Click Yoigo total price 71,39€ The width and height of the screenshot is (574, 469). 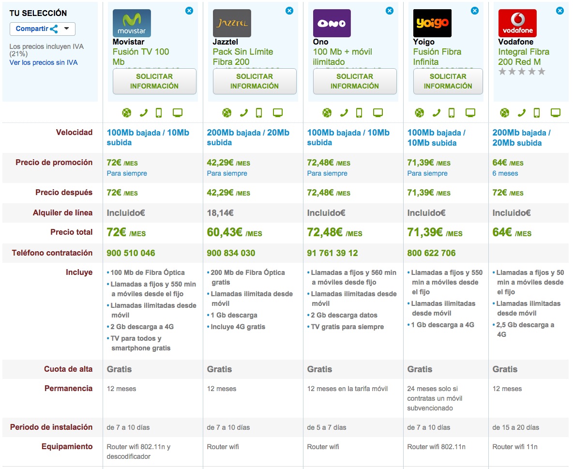(435, 232)
